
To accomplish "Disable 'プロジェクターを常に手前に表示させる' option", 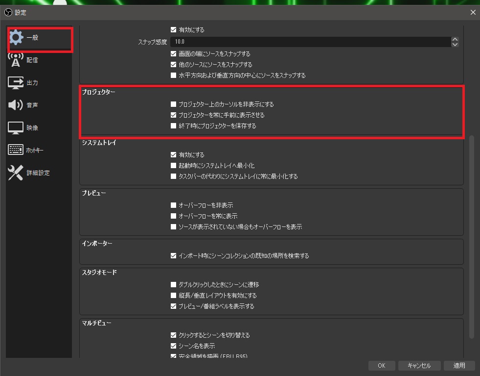I will click(x=174, y=115).
